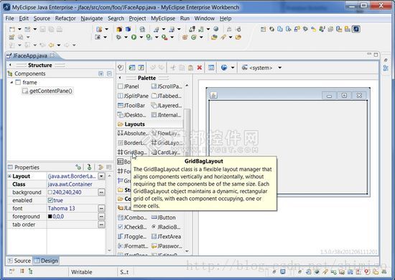This screenshot has width=395, height=280.
Task: Select the CardLayout palette entry
Action: pos(167,153)
